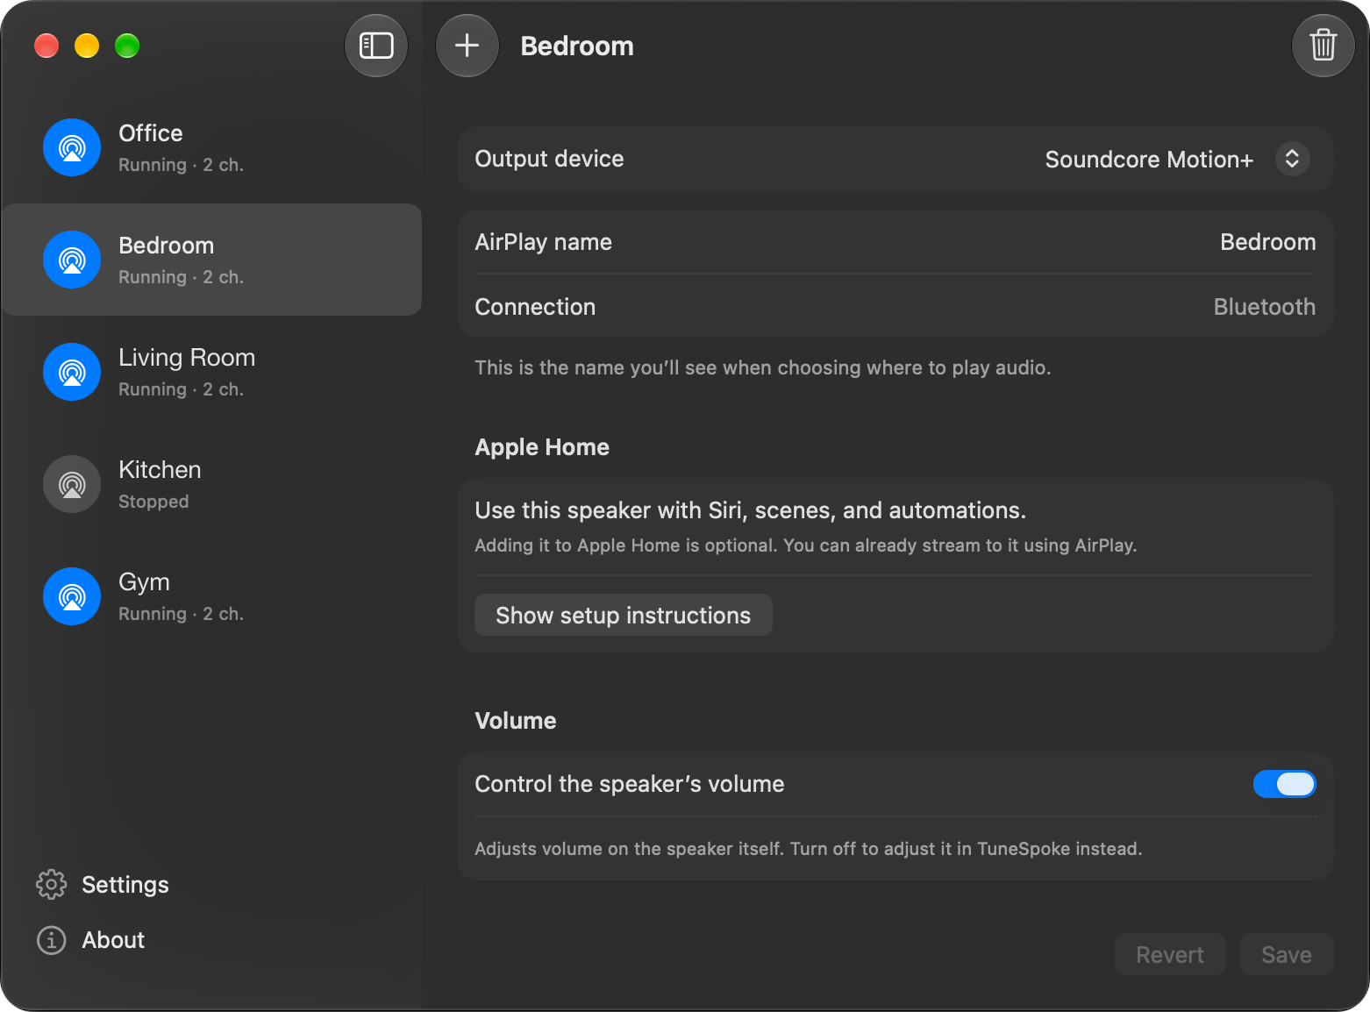Click 'Adding it to Apple Home is optional' text
Viewport: 1370px width, 1012px height.
(x=805, y=545)
